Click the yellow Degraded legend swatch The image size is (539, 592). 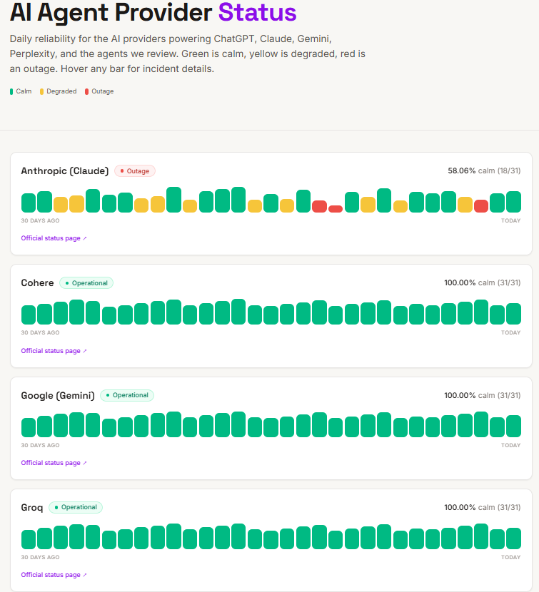tap(41, 91)
